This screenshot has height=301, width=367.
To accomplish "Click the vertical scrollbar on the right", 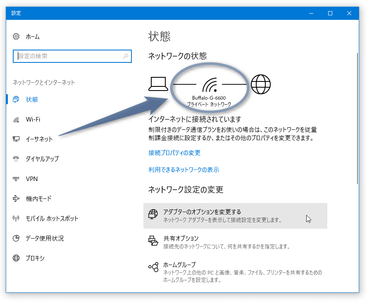I will pyautogui.click(x=357, y=118).
